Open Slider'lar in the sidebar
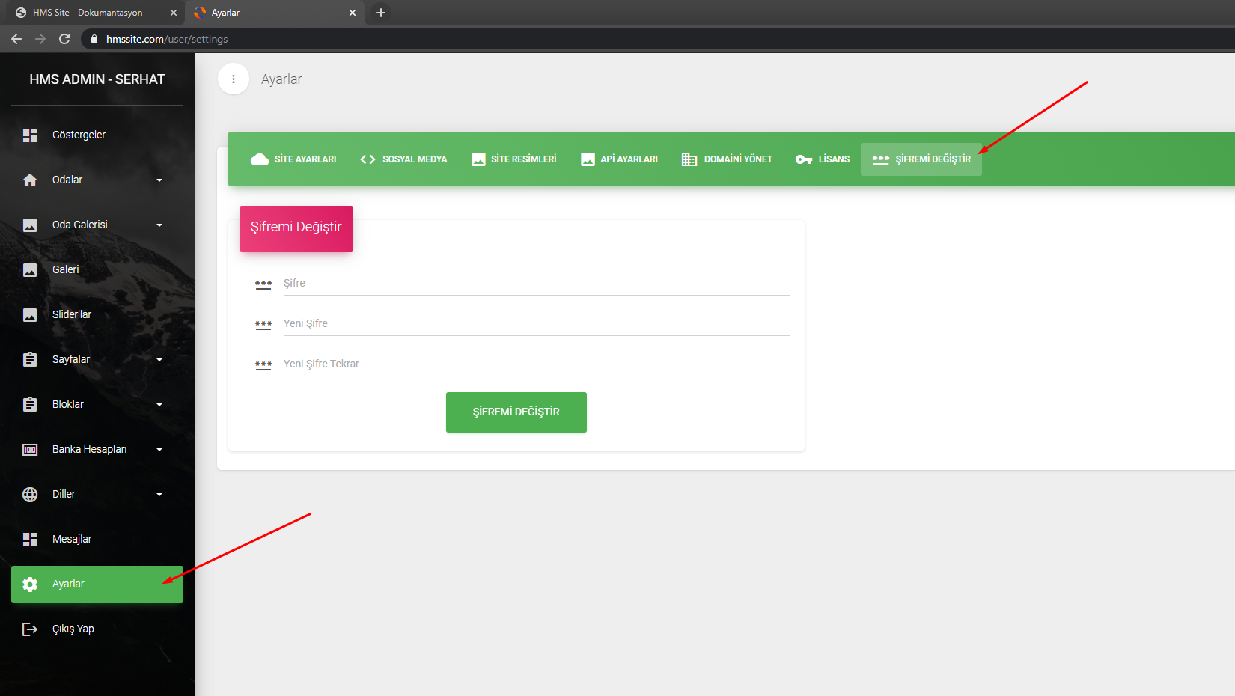 pyautogui.click(x=97, y=315)
